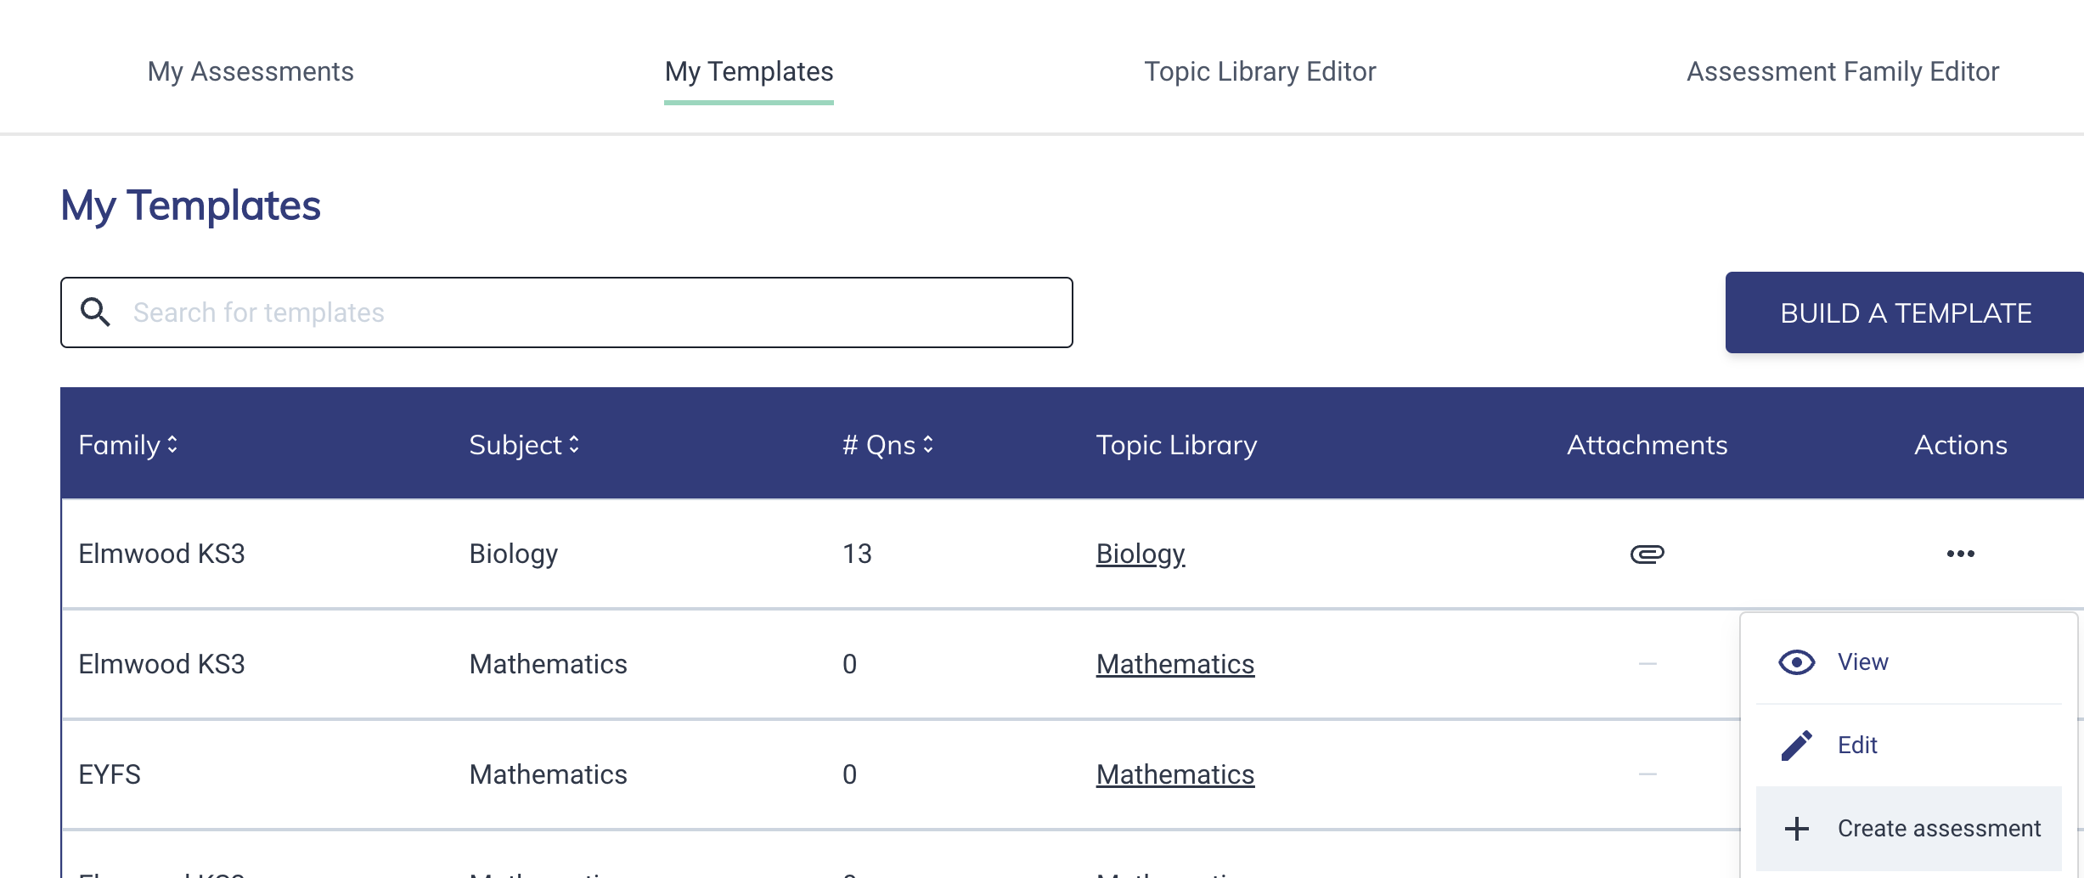Image resolution: width=2084 pixels, height=878 pixels.
Task: Click the pencil icon next to Edit
Action: (x=1796, y=746)
